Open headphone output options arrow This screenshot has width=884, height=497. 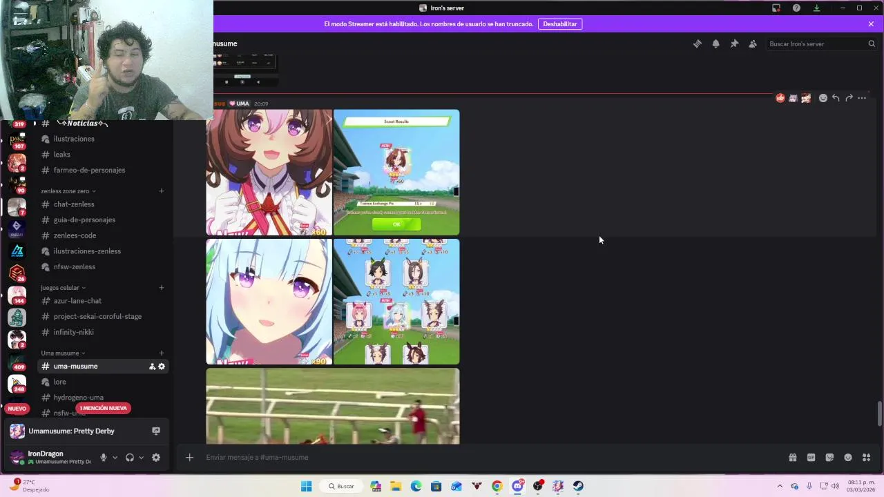click(x=141, y=457)
